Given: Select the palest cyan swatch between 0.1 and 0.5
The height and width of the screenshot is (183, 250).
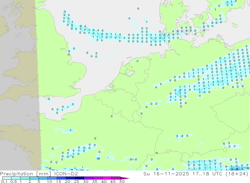Looking at the screenshot, I should tap(7, 178).
